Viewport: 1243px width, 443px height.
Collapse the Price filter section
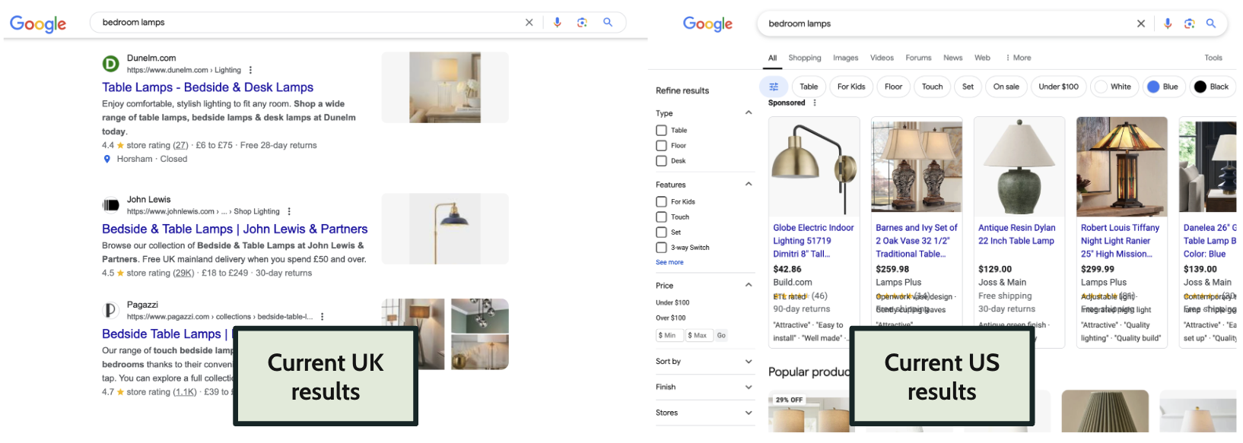tap(749, 285)
